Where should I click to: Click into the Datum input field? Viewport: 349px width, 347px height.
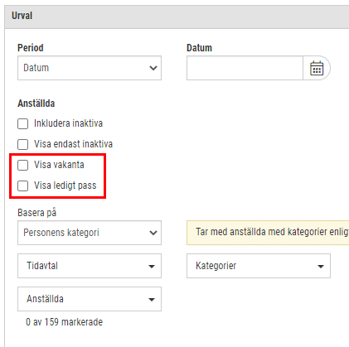[245, 68]
